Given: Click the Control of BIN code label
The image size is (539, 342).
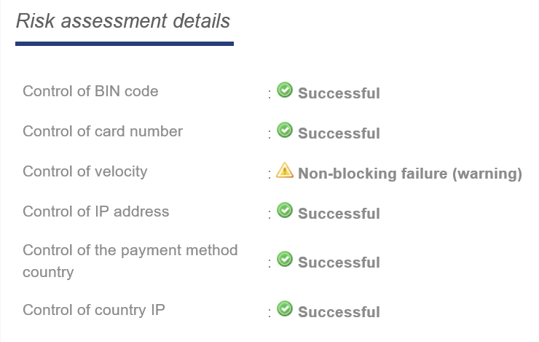Looking at the screenshot, I should coord(90,92).
